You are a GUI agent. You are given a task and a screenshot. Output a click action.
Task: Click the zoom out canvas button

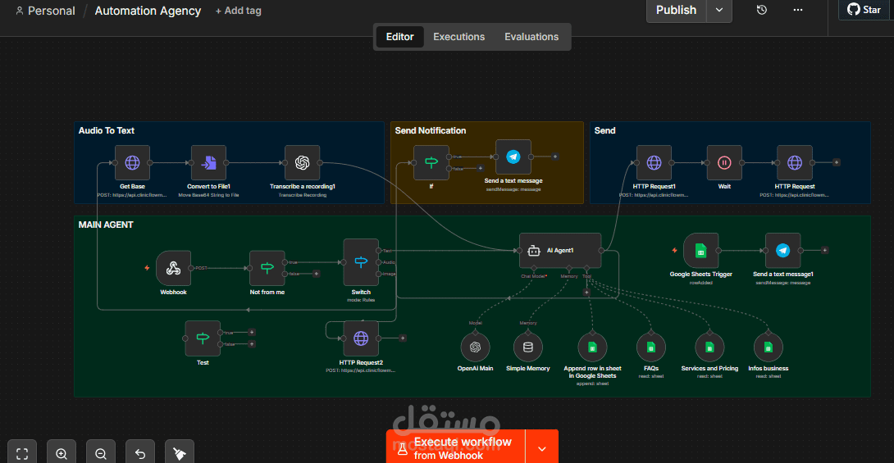pos(101,453)
